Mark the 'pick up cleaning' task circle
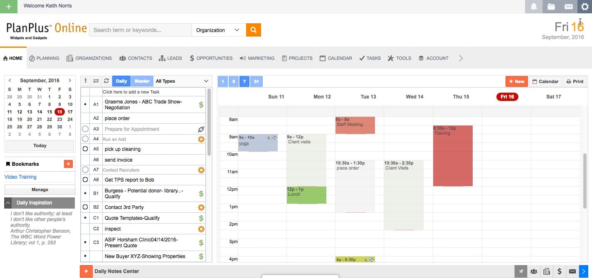Viewport: 592px width, 278px height. coord(85,149)
